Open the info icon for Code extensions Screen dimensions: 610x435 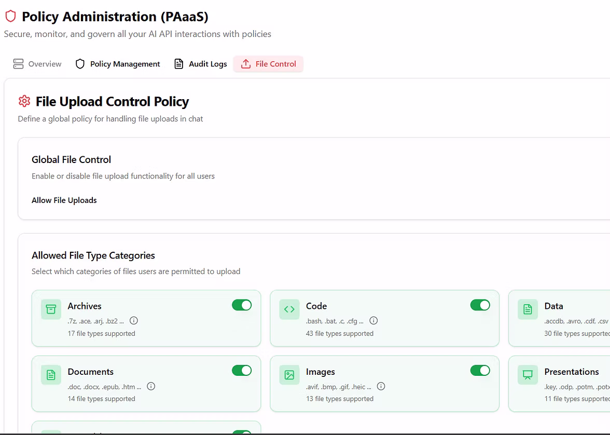373,321
